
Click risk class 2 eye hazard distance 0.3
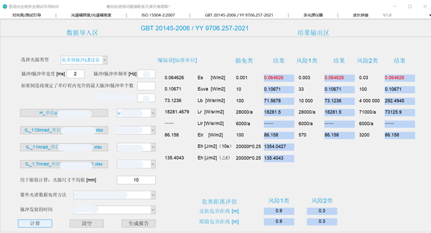coord(322,221)
